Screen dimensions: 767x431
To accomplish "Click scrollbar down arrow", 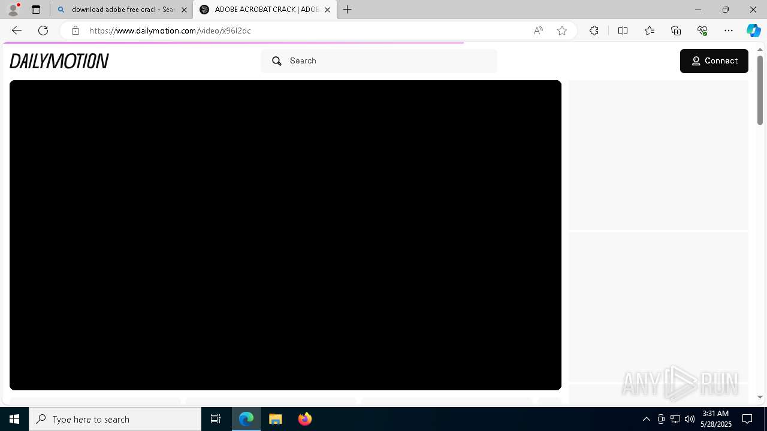I will pos(760,397).
